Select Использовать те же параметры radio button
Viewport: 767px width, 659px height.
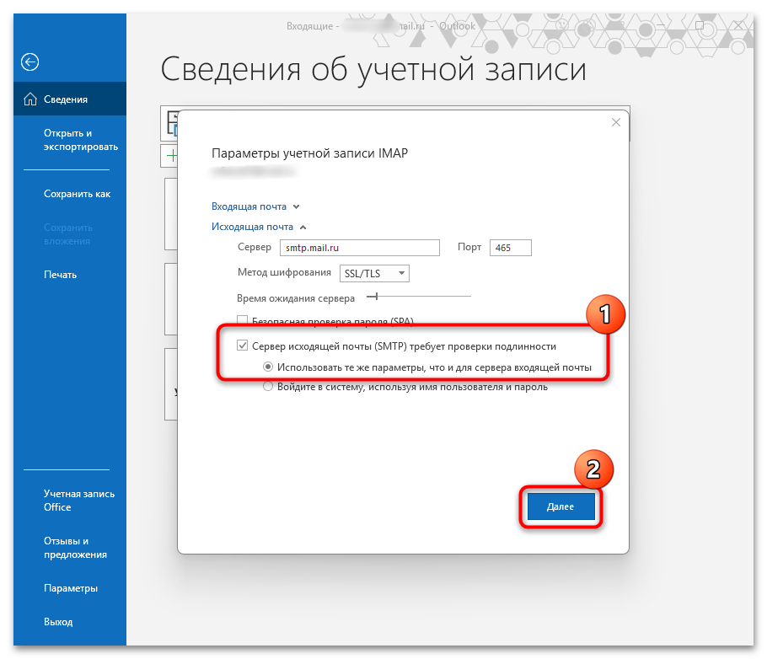[267, 367]
